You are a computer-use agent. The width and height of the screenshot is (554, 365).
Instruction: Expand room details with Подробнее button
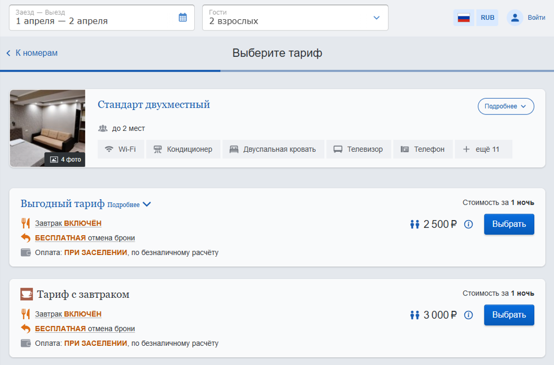point(505,106)
